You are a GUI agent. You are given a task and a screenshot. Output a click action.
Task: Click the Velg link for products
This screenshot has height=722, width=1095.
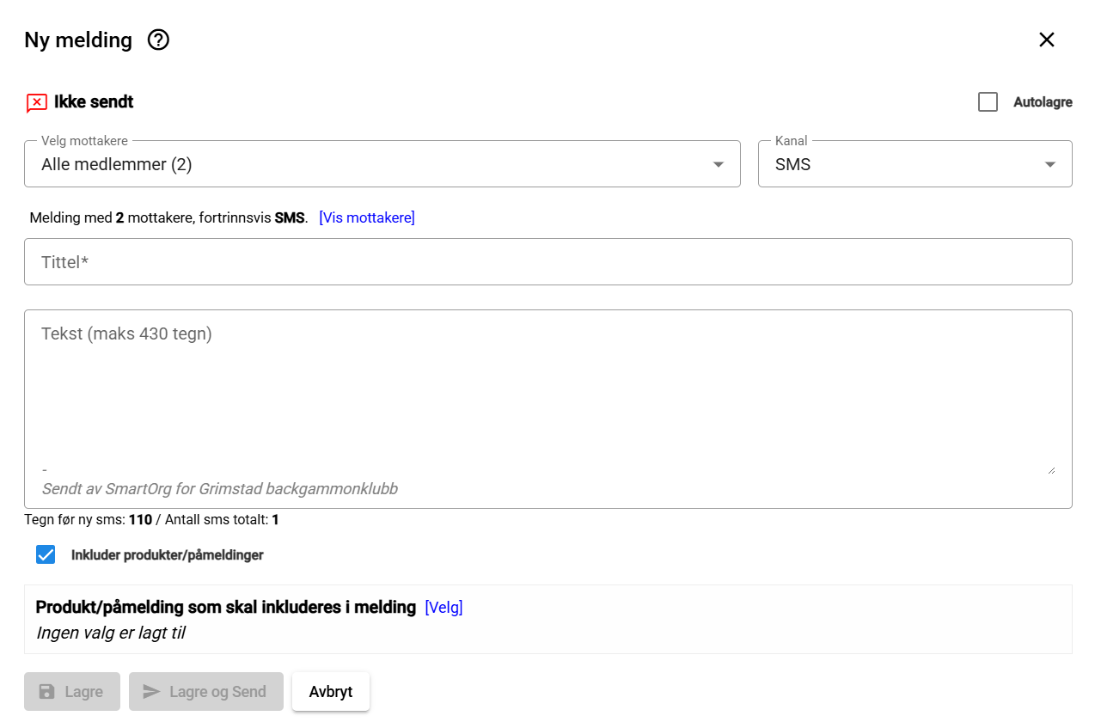coord(444,608)
